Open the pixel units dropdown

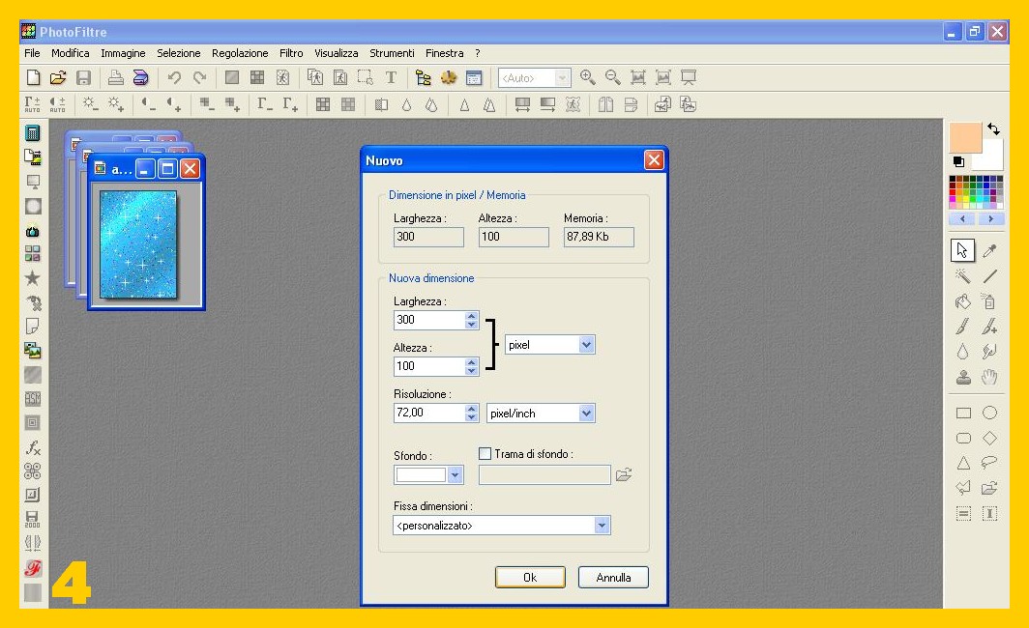586,345
